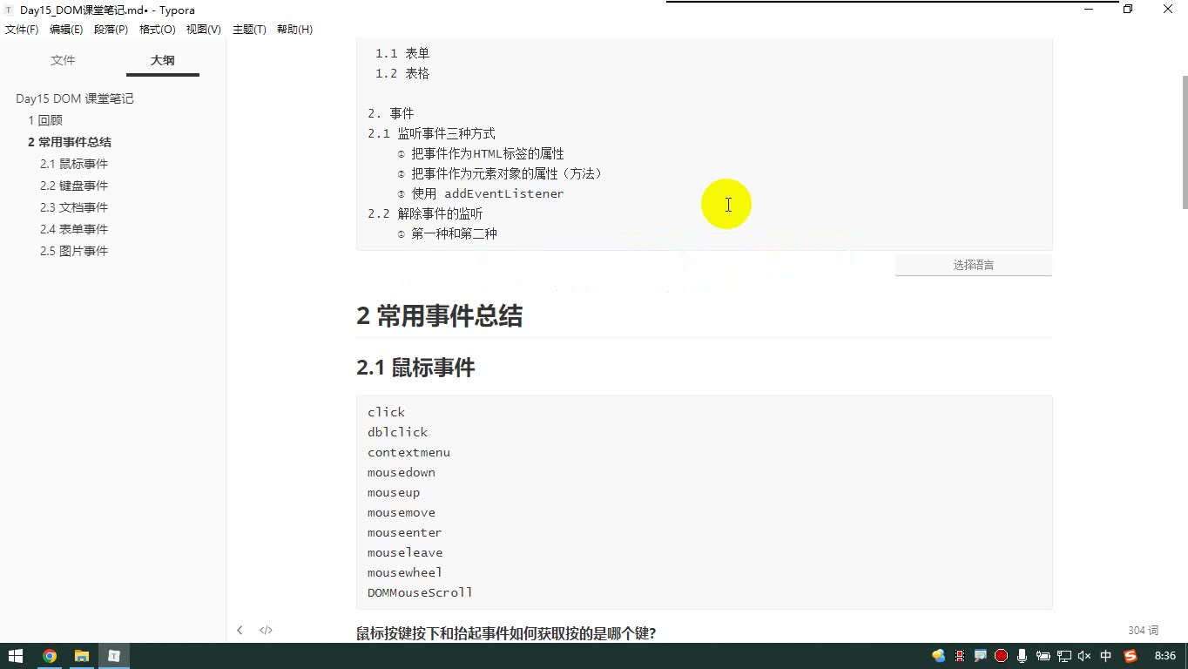Viewport: 1188px width, 669px height.
Task: Click the 'DOMMouseScroll' code line
Action: pyautogui.click(x=420, y=592)
